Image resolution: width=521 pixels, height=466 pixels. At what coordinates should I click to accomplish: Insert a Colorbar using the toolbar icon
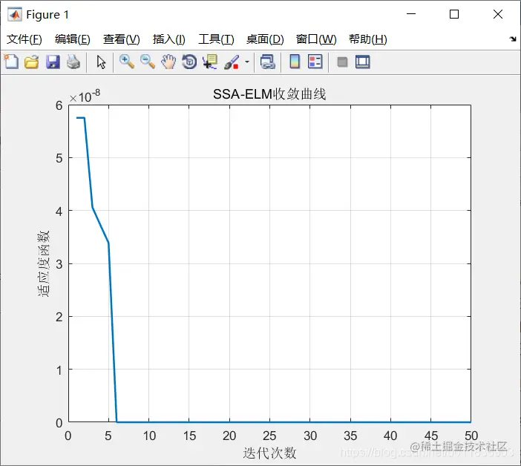click(x=295, y=62)
